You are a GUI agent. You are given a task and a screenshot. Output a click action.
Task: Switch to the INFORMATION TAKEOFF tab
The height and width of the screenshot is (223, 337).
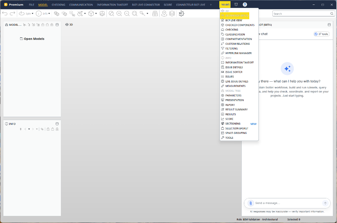[x=112, y=5]
